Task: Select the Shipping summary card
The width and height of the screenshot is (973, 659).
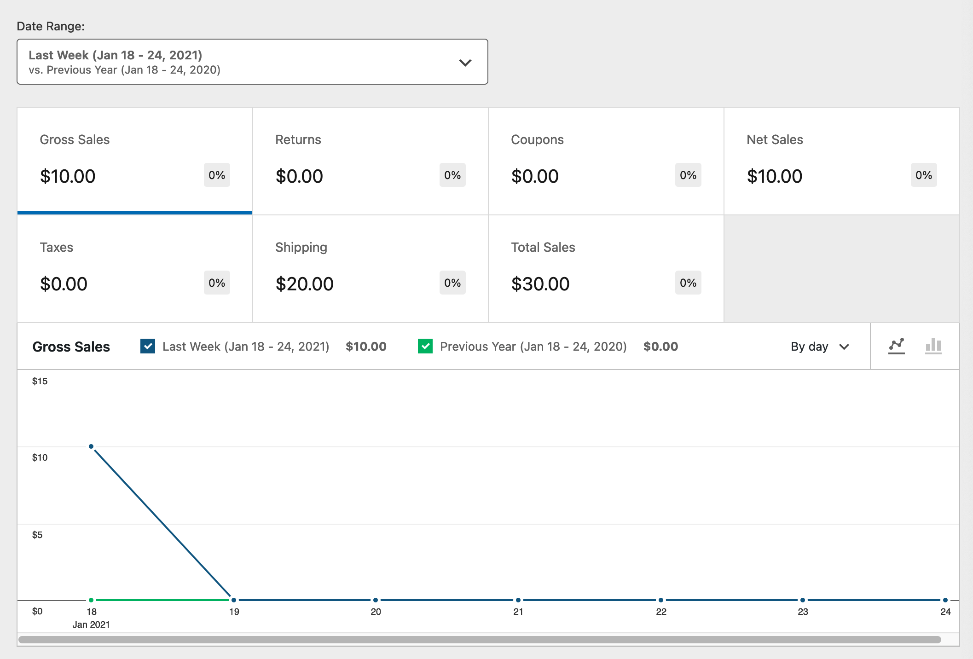Action: pyautogui.click(x=370, y=268)
